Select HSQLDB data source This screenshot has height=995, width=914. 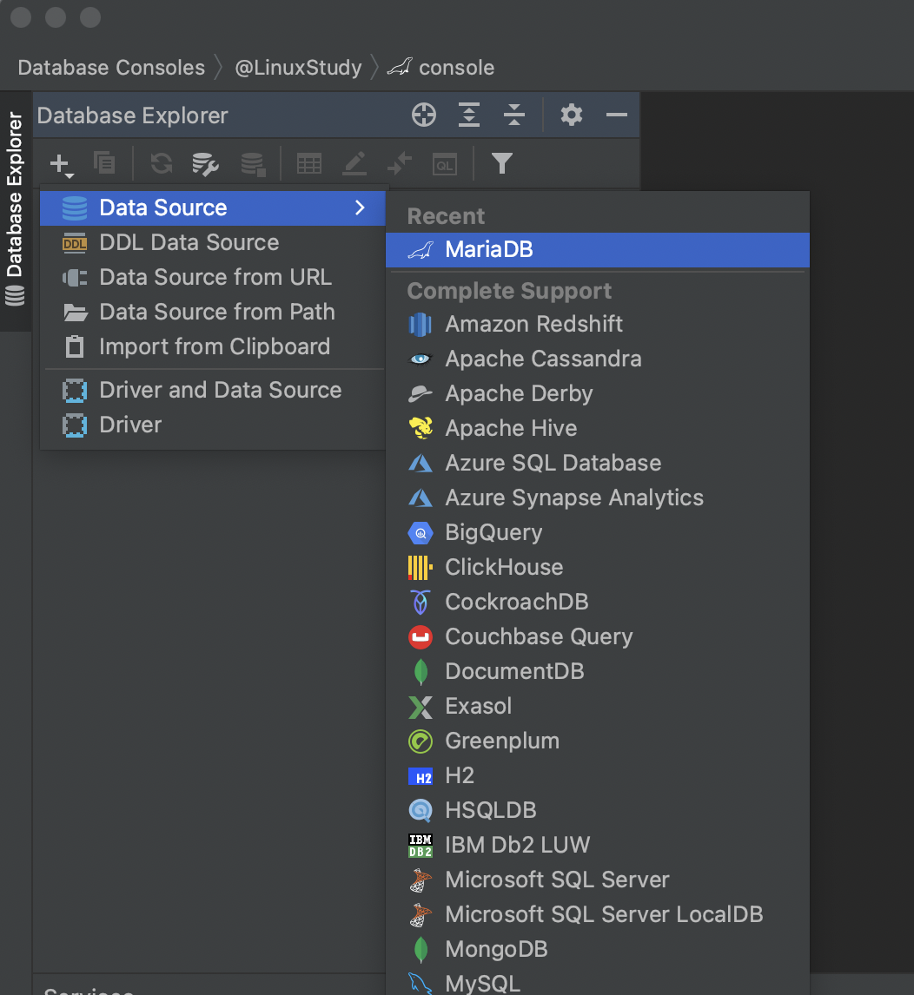598,810
